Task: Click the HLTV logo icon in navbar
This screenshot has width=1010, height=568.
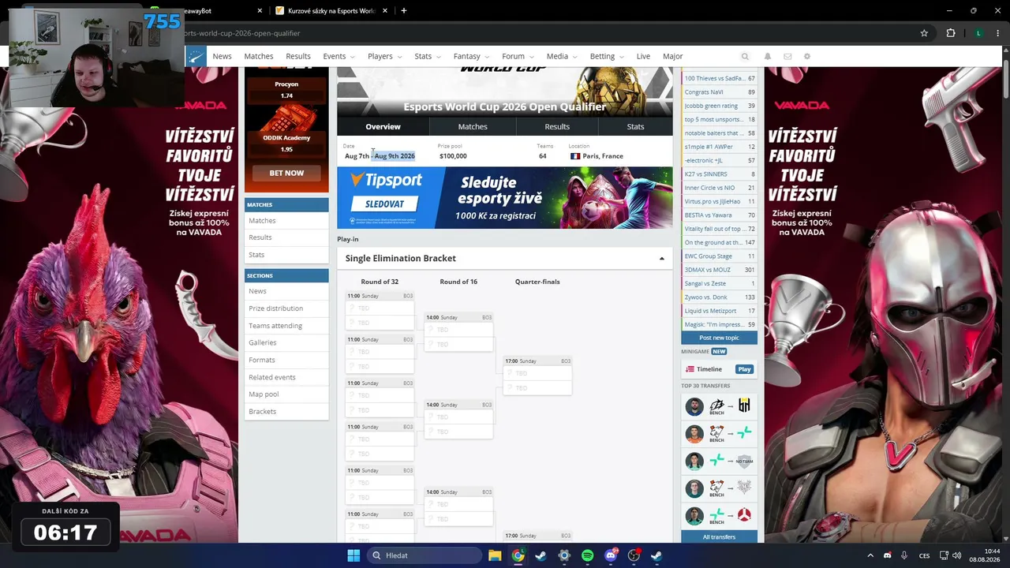Action: tap(196, 56)
